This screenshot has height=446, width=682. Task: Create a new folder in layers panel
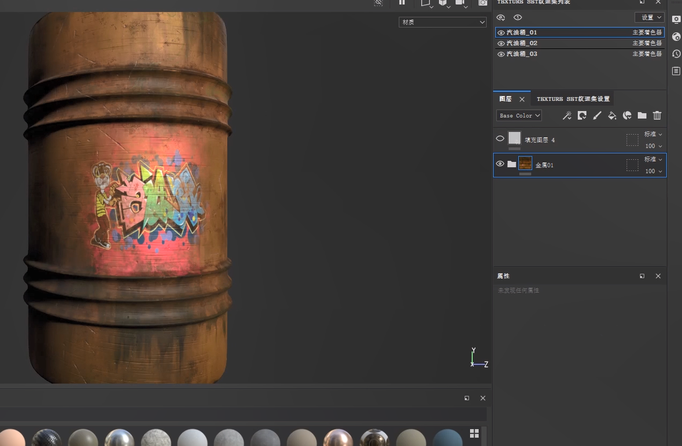[x=642, y=116]
